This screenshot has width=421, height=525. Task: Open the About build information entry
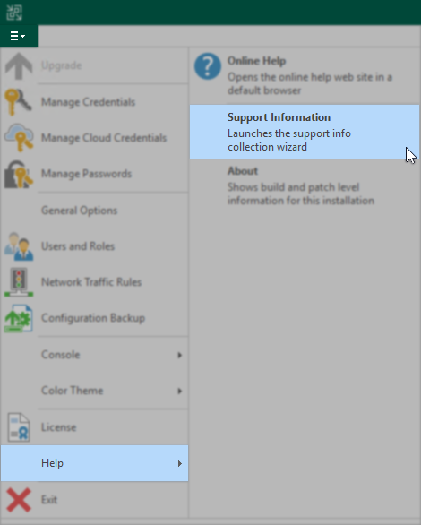(305, 185)
